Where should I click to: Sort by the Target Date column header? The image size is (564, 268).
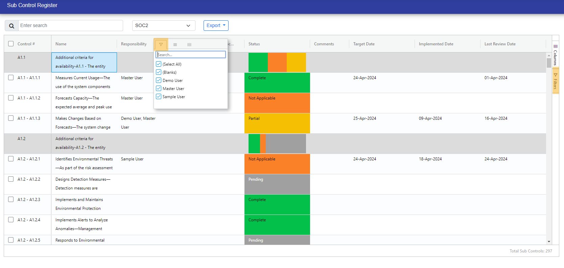coord(364,44)
